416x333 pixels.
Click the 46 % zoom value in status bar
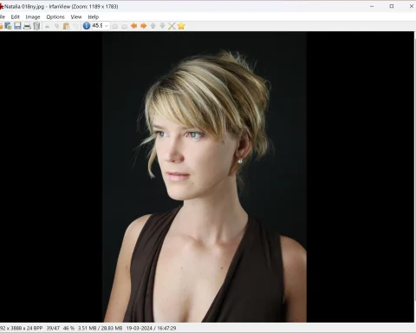(x=68, y=329)
